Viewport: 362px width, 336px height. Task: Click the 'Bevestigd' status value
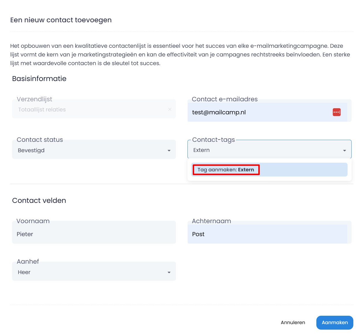[31, 150]
